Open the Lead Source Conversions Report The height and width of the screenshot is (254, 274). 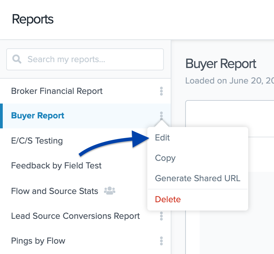(x=75, y=216)
